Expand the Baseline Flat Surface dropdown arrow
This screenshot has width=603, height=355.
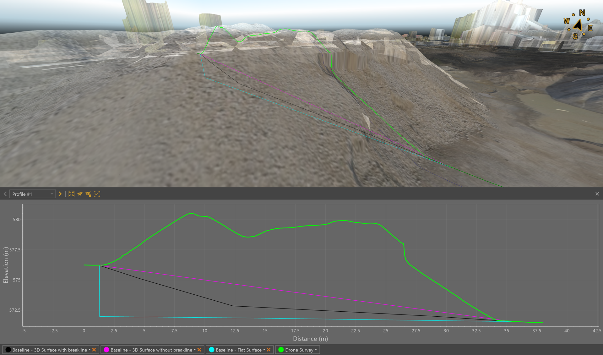coord(264,350)
